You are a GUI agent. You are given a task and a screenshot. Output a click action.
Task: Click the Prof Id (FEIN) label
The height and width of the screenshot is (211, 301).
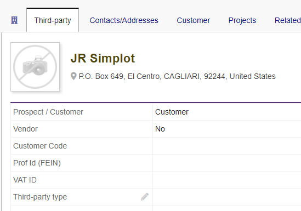(x=37, y=163)
